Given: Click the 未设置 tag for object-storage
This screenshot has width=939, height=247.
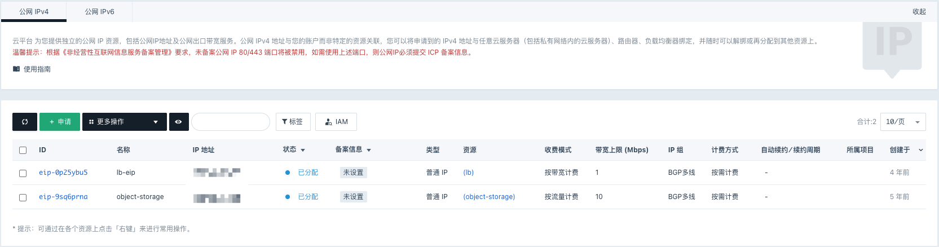Looking at the screenshot, I should (x=354, y=197).
